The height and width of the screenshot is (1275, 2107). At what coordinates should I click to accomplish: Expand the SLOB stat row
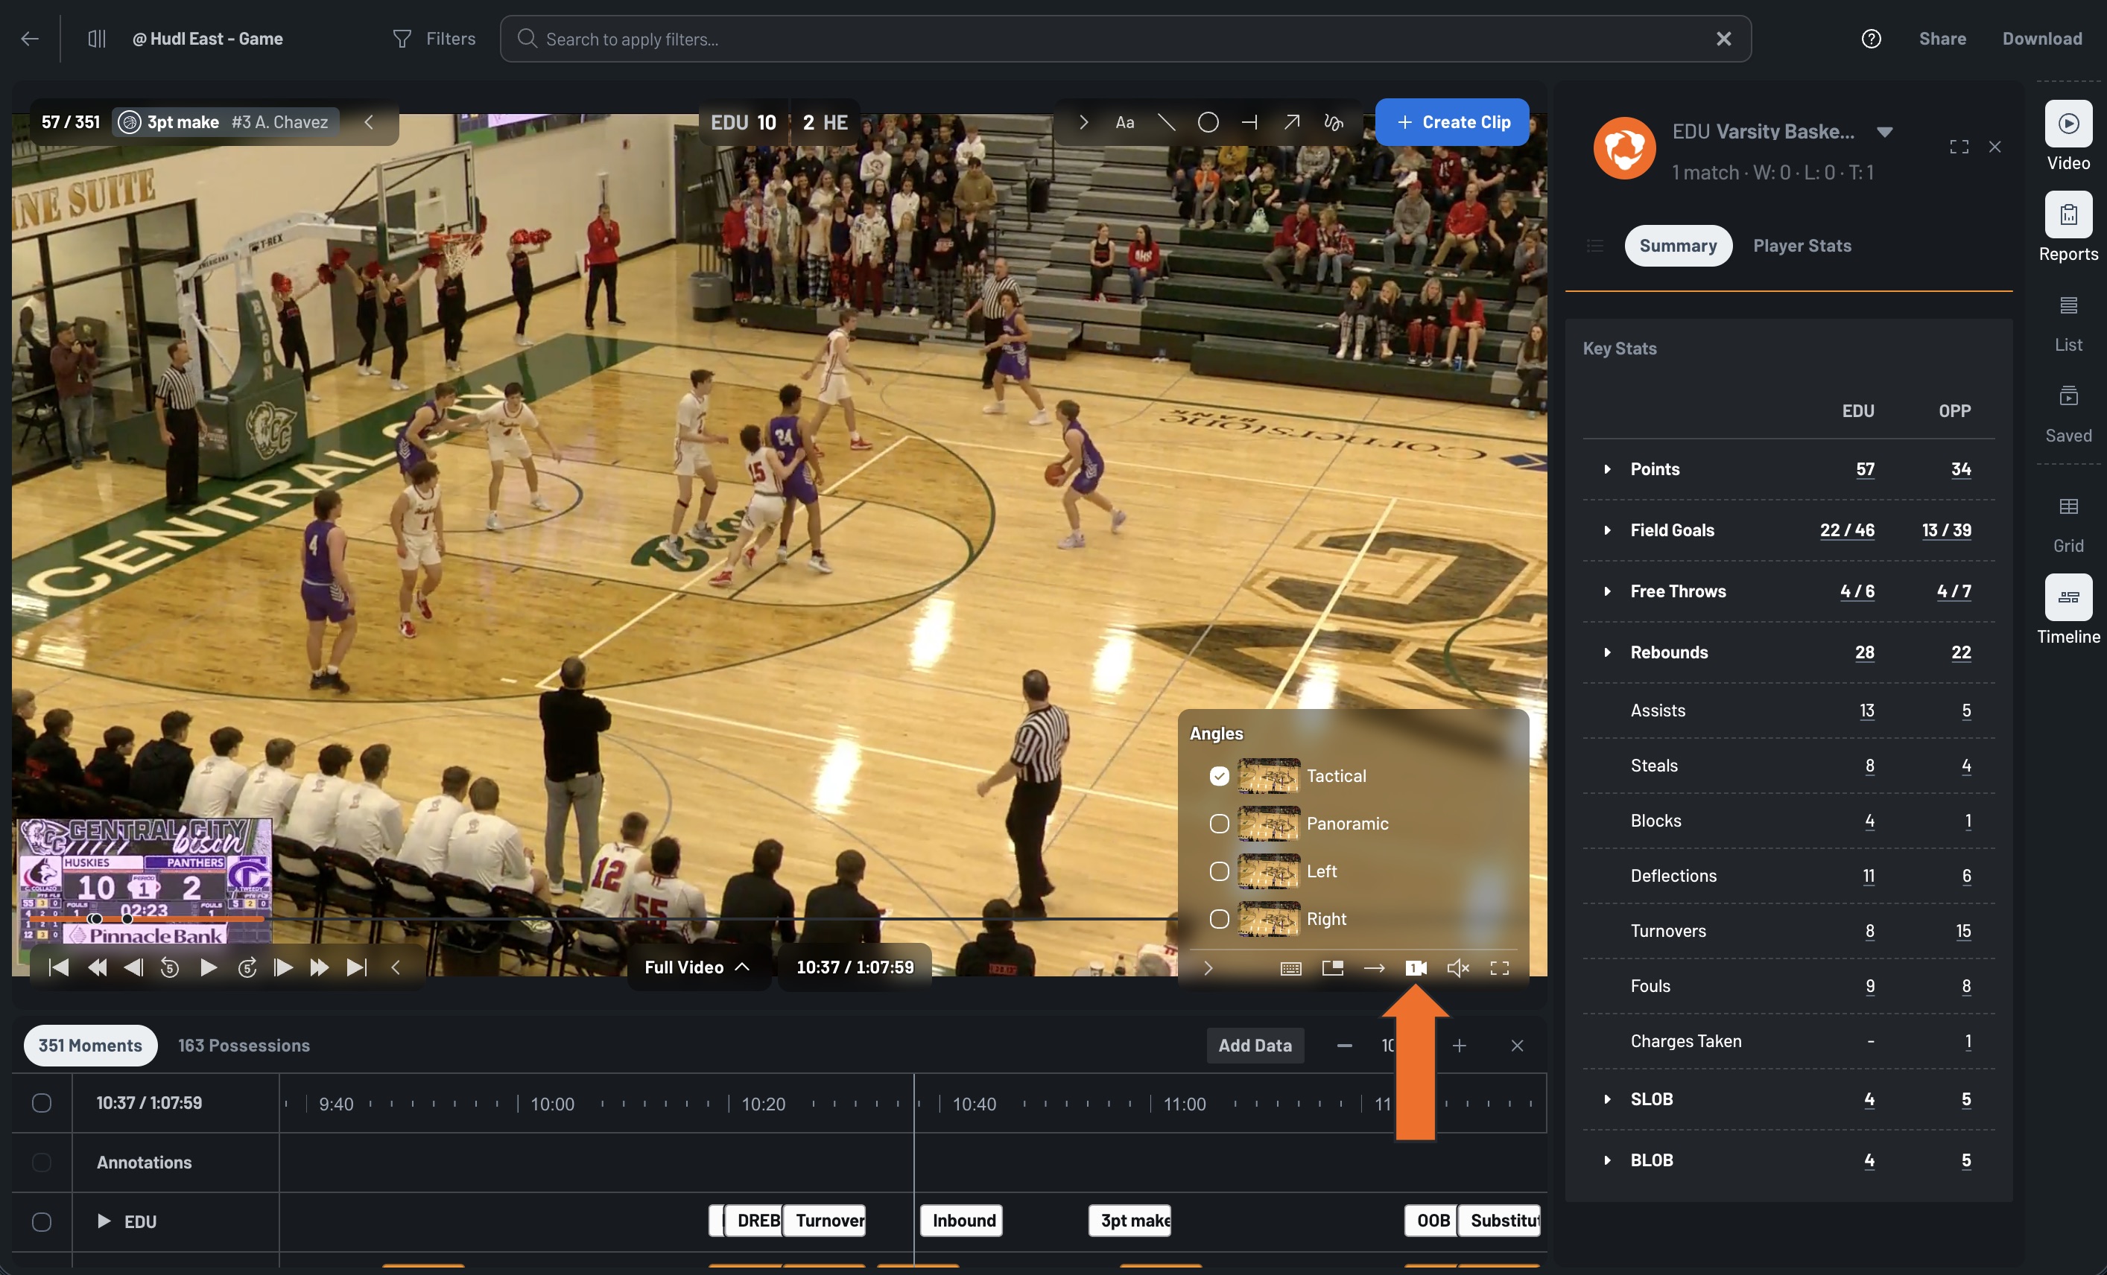point(1608,1100)
